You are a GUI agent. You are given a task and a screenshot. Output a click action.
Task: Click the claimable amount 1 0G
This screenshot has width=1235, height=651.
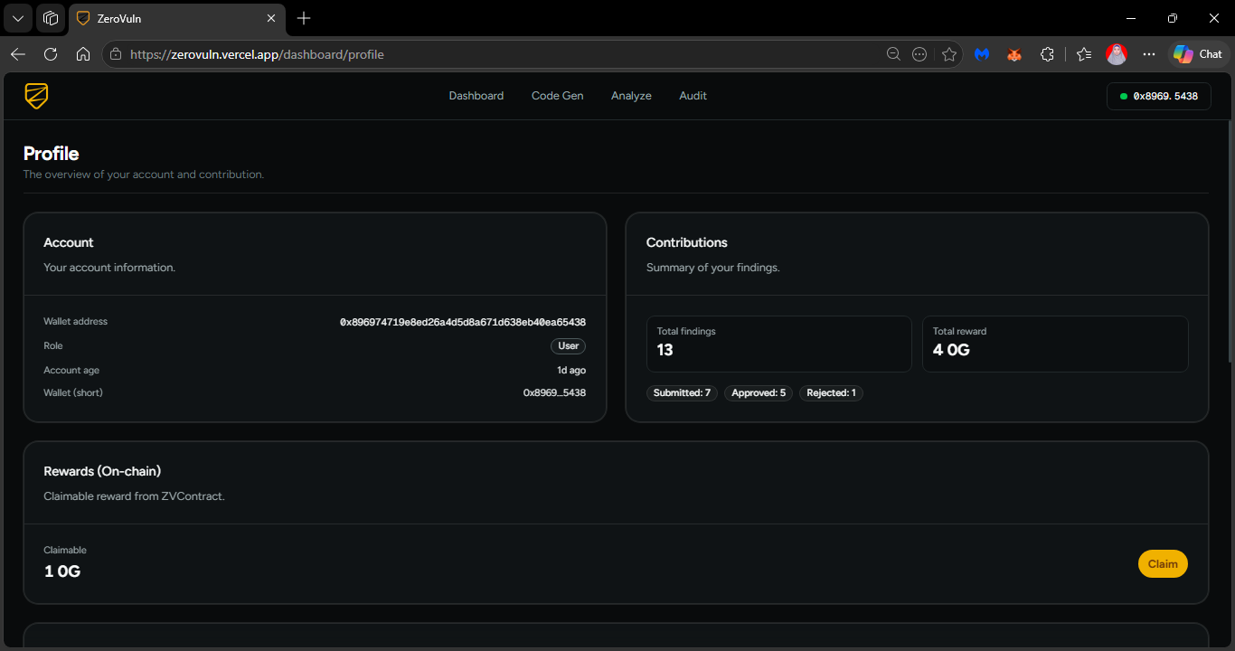click(x=62, y=571)
